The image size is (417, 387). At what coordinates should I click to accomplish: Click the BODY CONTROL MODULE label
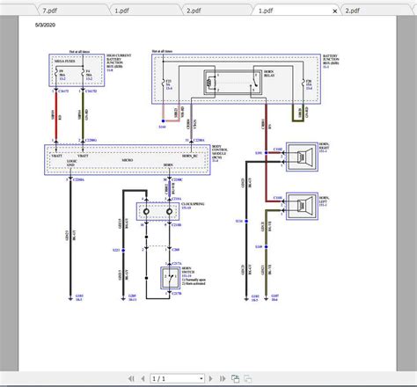click(219, 151)
